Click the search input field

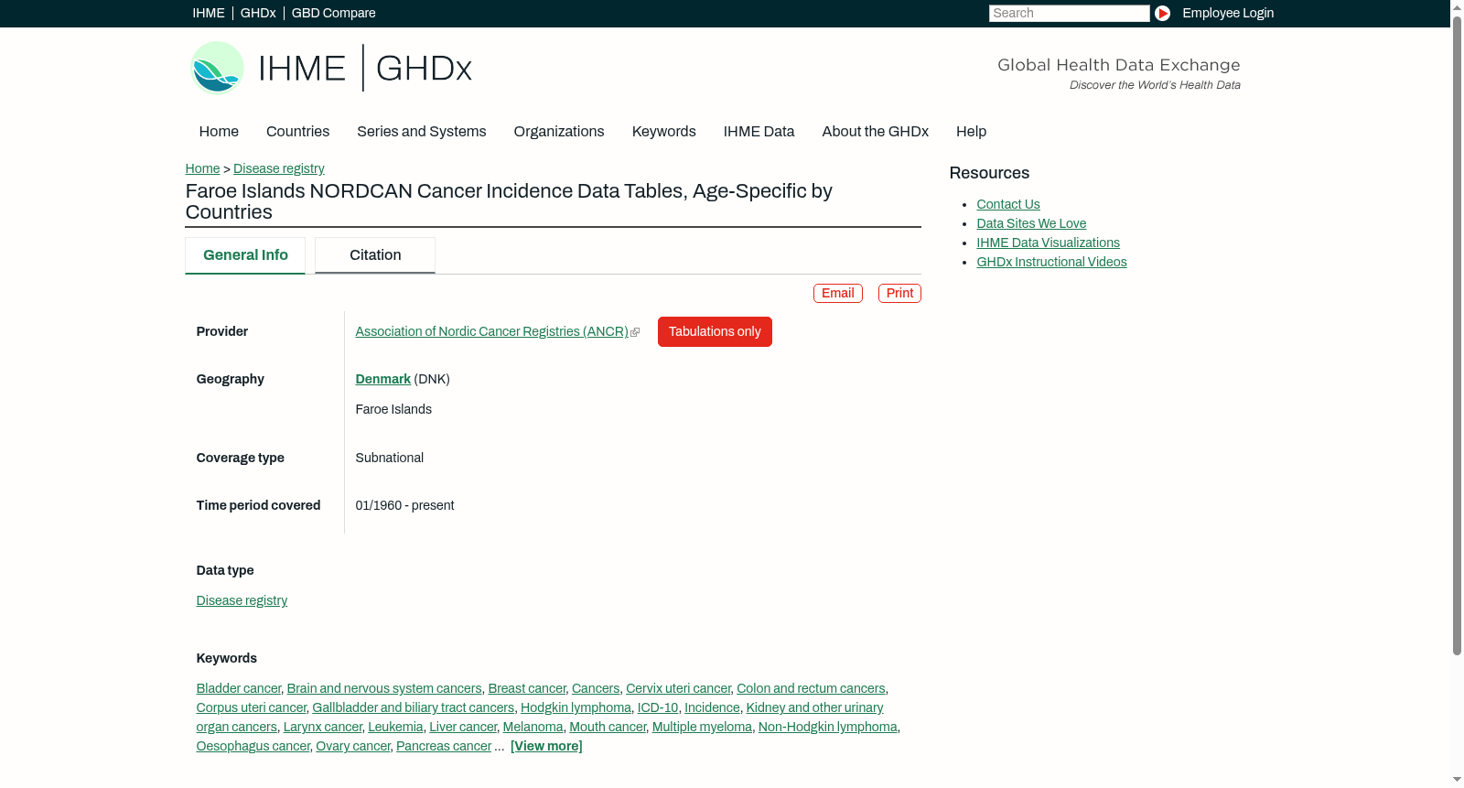coord(1069,13)
